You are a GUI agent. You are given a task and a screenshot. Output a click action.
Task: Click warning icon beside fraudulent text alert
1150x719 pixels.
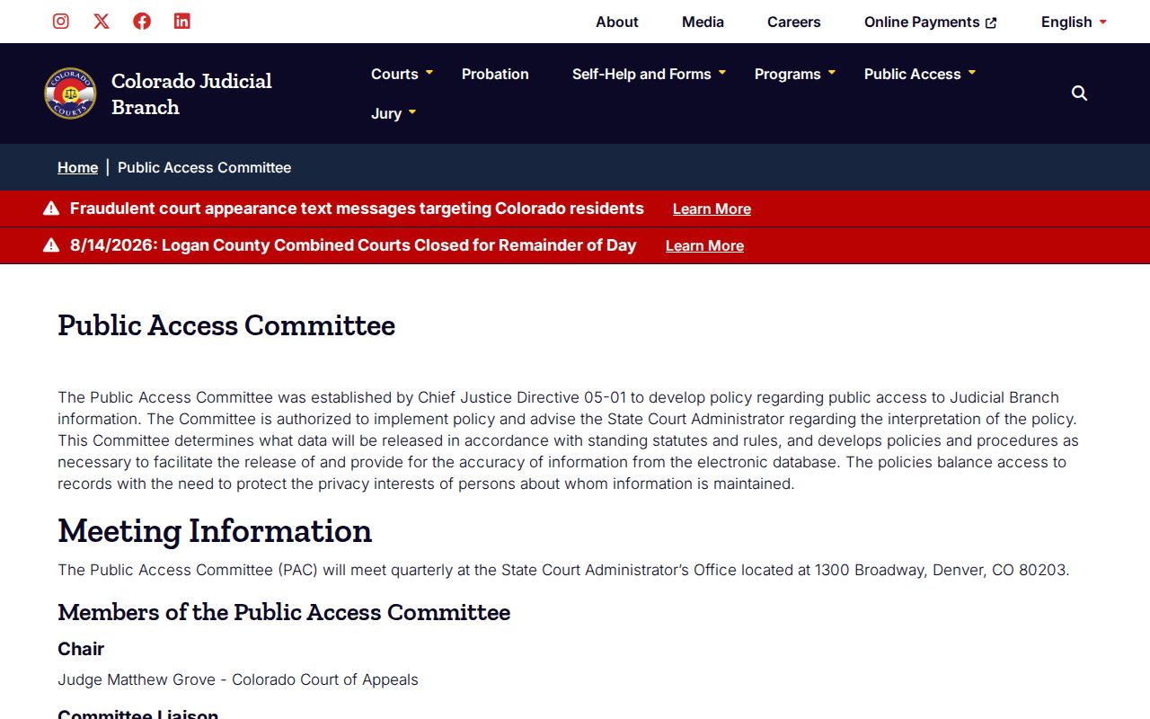(51, 209)
